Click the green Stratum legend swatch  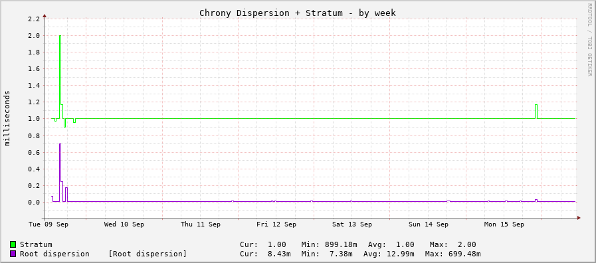click(x=13, y=245)
